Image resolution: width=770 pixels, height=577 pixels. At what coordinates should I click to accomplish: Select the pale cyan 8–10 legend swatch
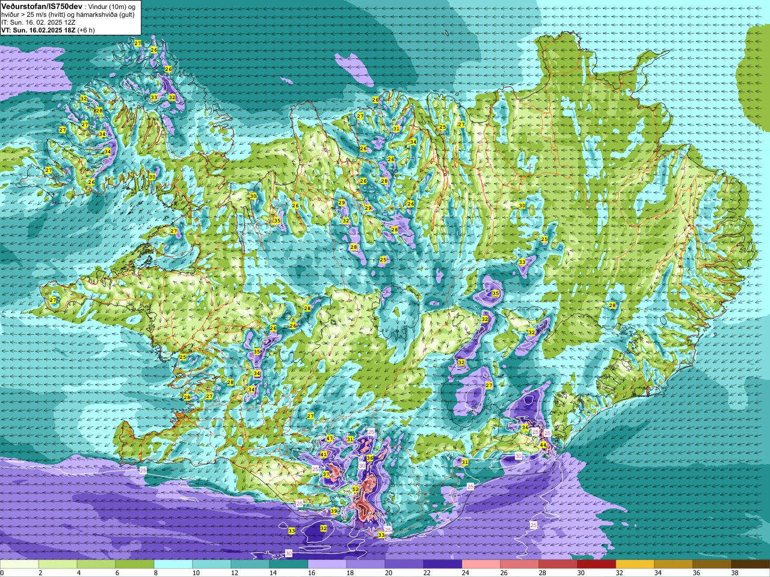pos(173,564)
